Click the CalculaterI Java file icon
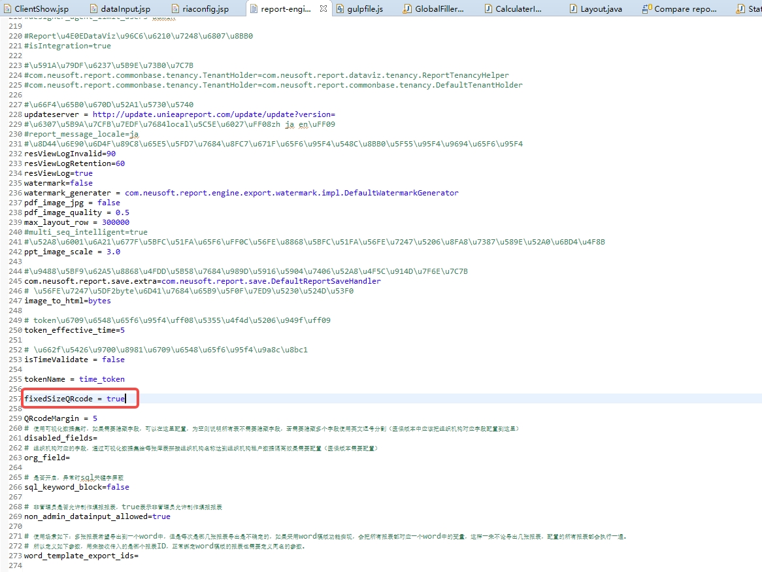This screenshot has height=572, width=762. pos(488,8)
